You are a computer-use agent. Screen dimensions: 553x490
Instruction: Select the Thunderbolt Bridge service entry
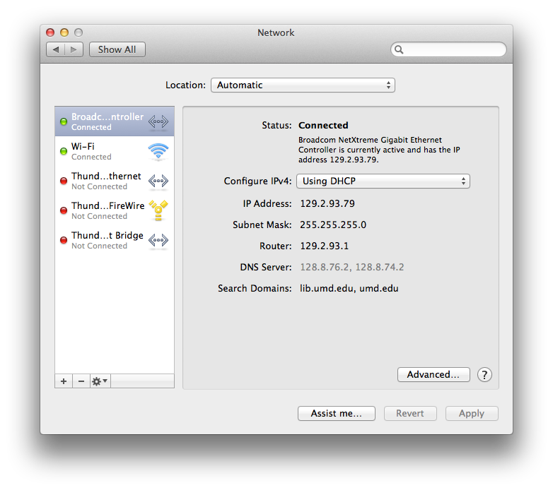(106, 241)
